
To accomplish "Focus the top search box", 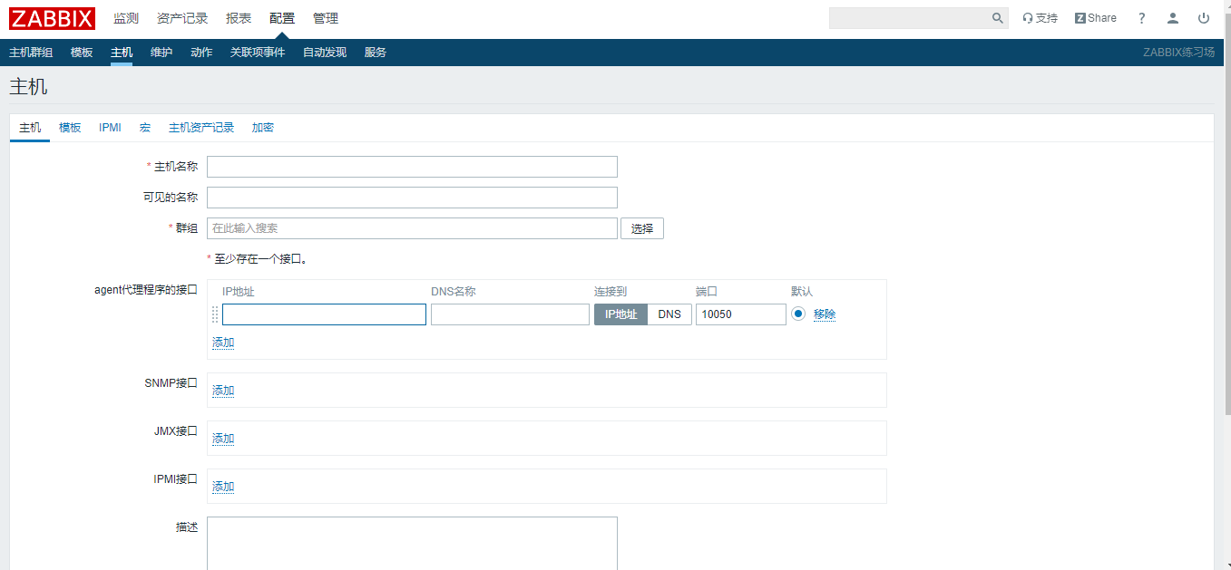I will point(909,18).
